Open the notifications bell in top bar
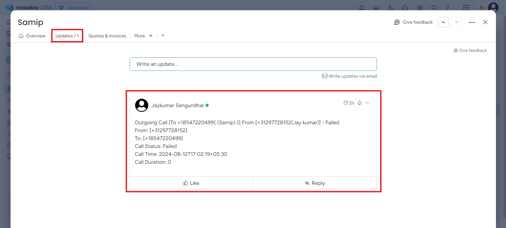The image size is (506, 228). [x=361, y=8]
